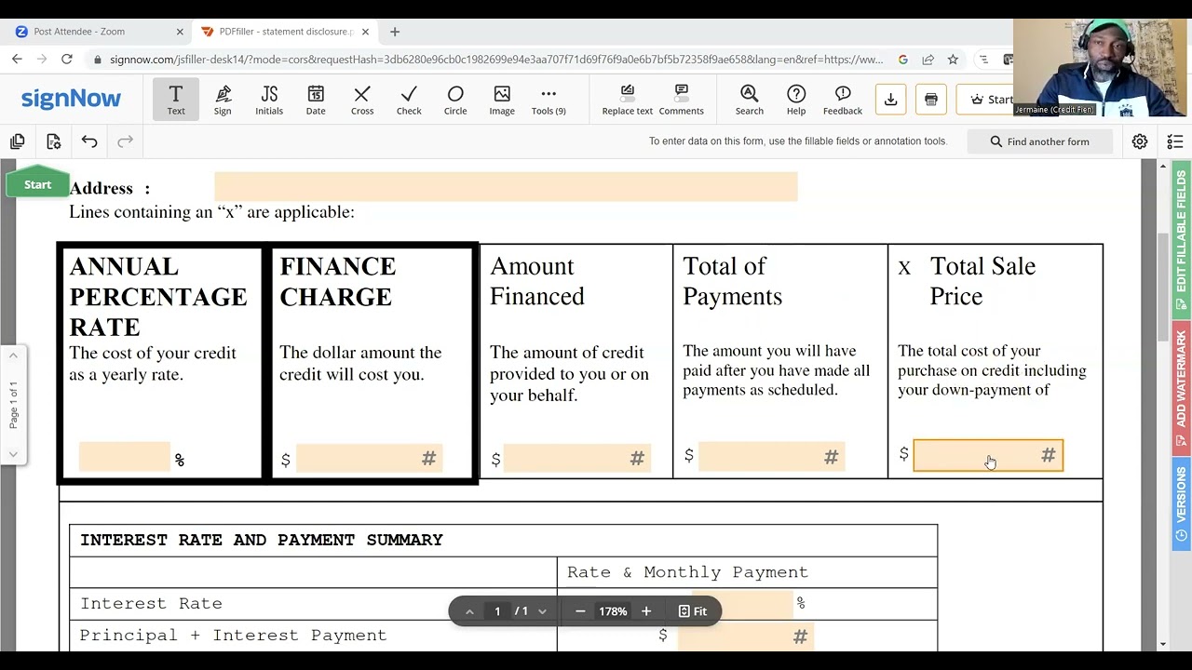Go back in browser history

click(17, 60)
